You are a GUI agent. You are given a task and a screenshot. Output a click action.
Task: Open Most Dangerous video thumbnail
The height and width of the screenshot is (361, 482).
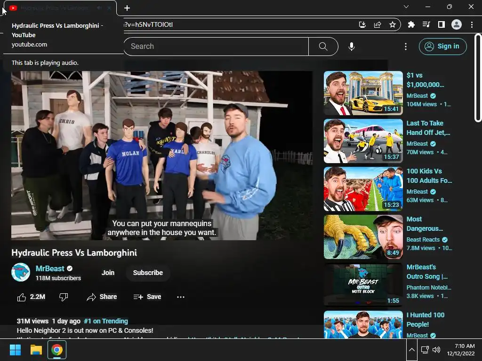click(x=363, y=237)
